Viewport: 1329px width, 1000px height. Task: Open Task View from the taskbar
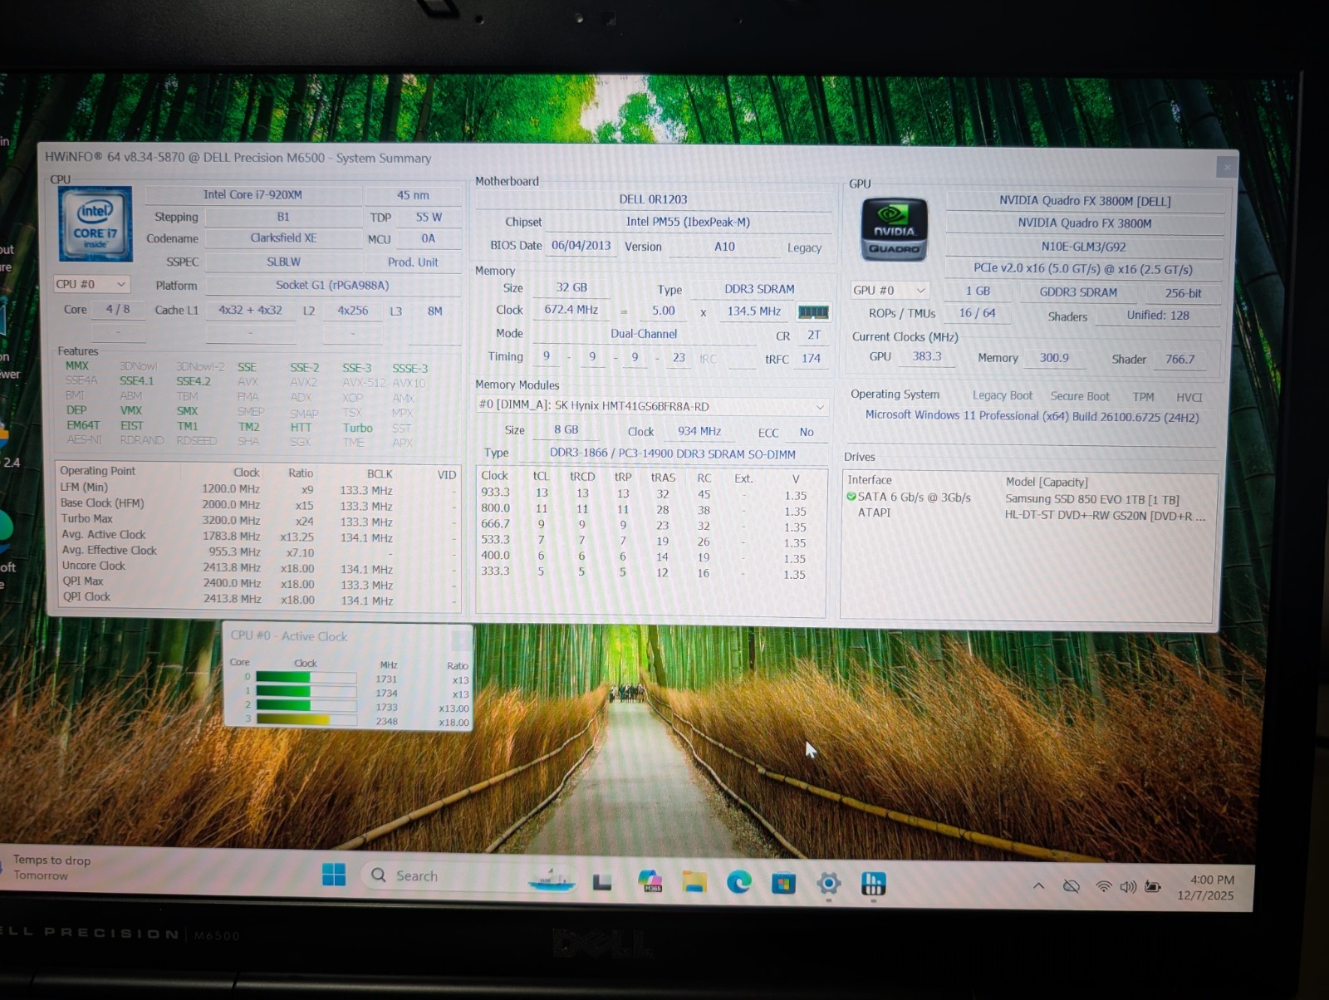pos(601,882)
